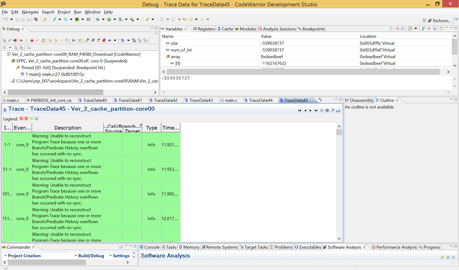The image size is (459, 270).
Task: Switch to the Registers tab
Action: point(204,29)
